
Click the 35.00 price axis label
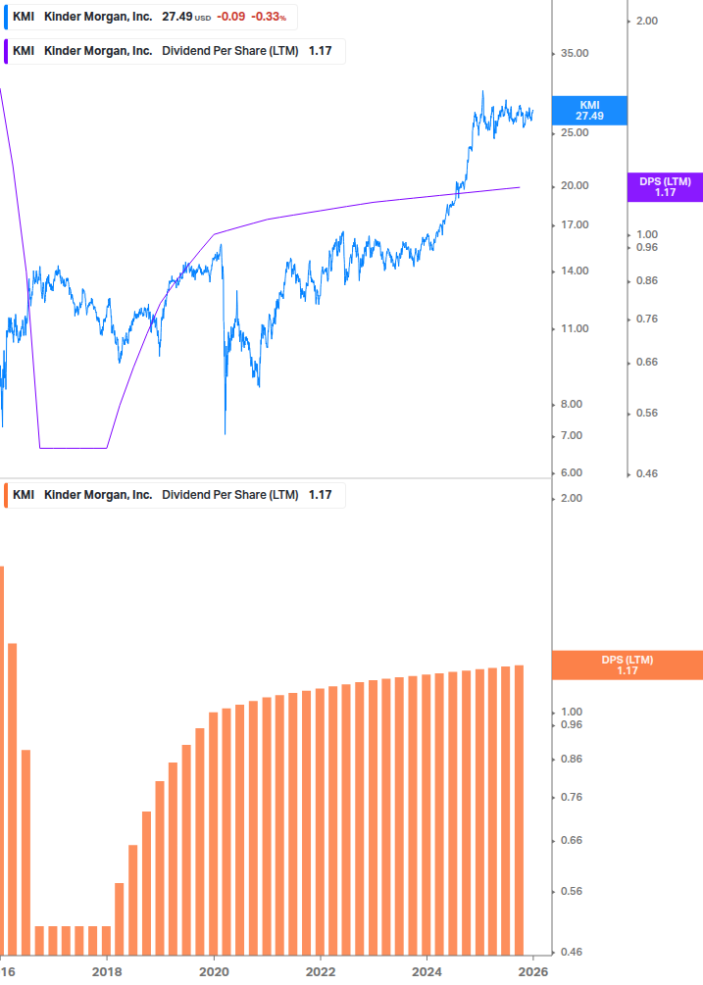point(575,53)
